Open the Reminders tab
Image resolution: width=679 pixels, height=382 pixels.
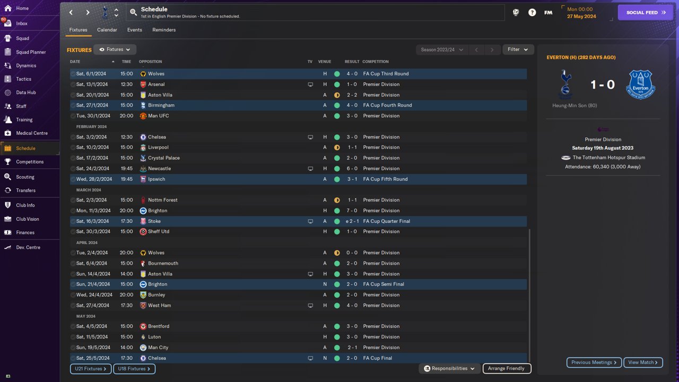pyautogui.click(x=164, y=30)
